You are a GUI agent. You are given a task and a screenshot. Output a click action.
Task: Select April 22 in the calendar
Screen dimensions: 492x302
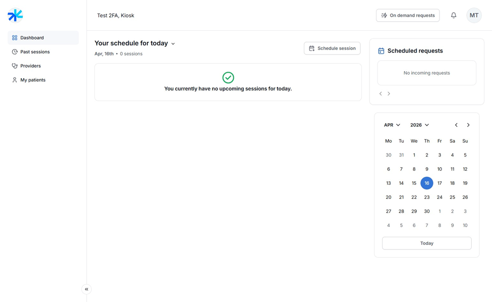(x=414, y=197)
